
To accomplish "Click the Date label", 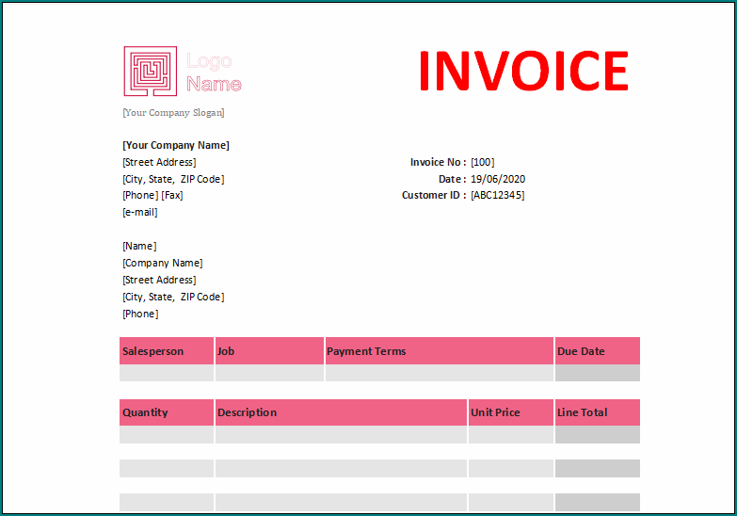I will pos(452,179).
